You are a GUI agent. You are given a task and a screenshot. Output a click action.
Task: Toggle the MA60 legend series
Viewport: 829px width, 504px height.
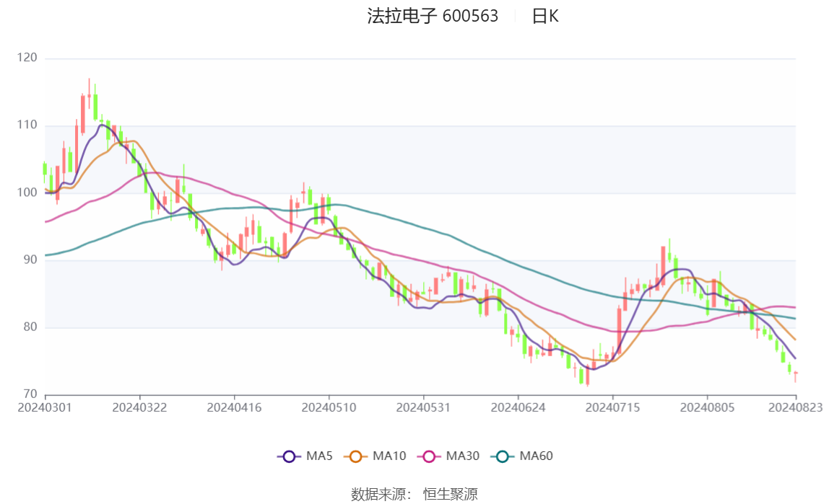(x=522, y=456)
